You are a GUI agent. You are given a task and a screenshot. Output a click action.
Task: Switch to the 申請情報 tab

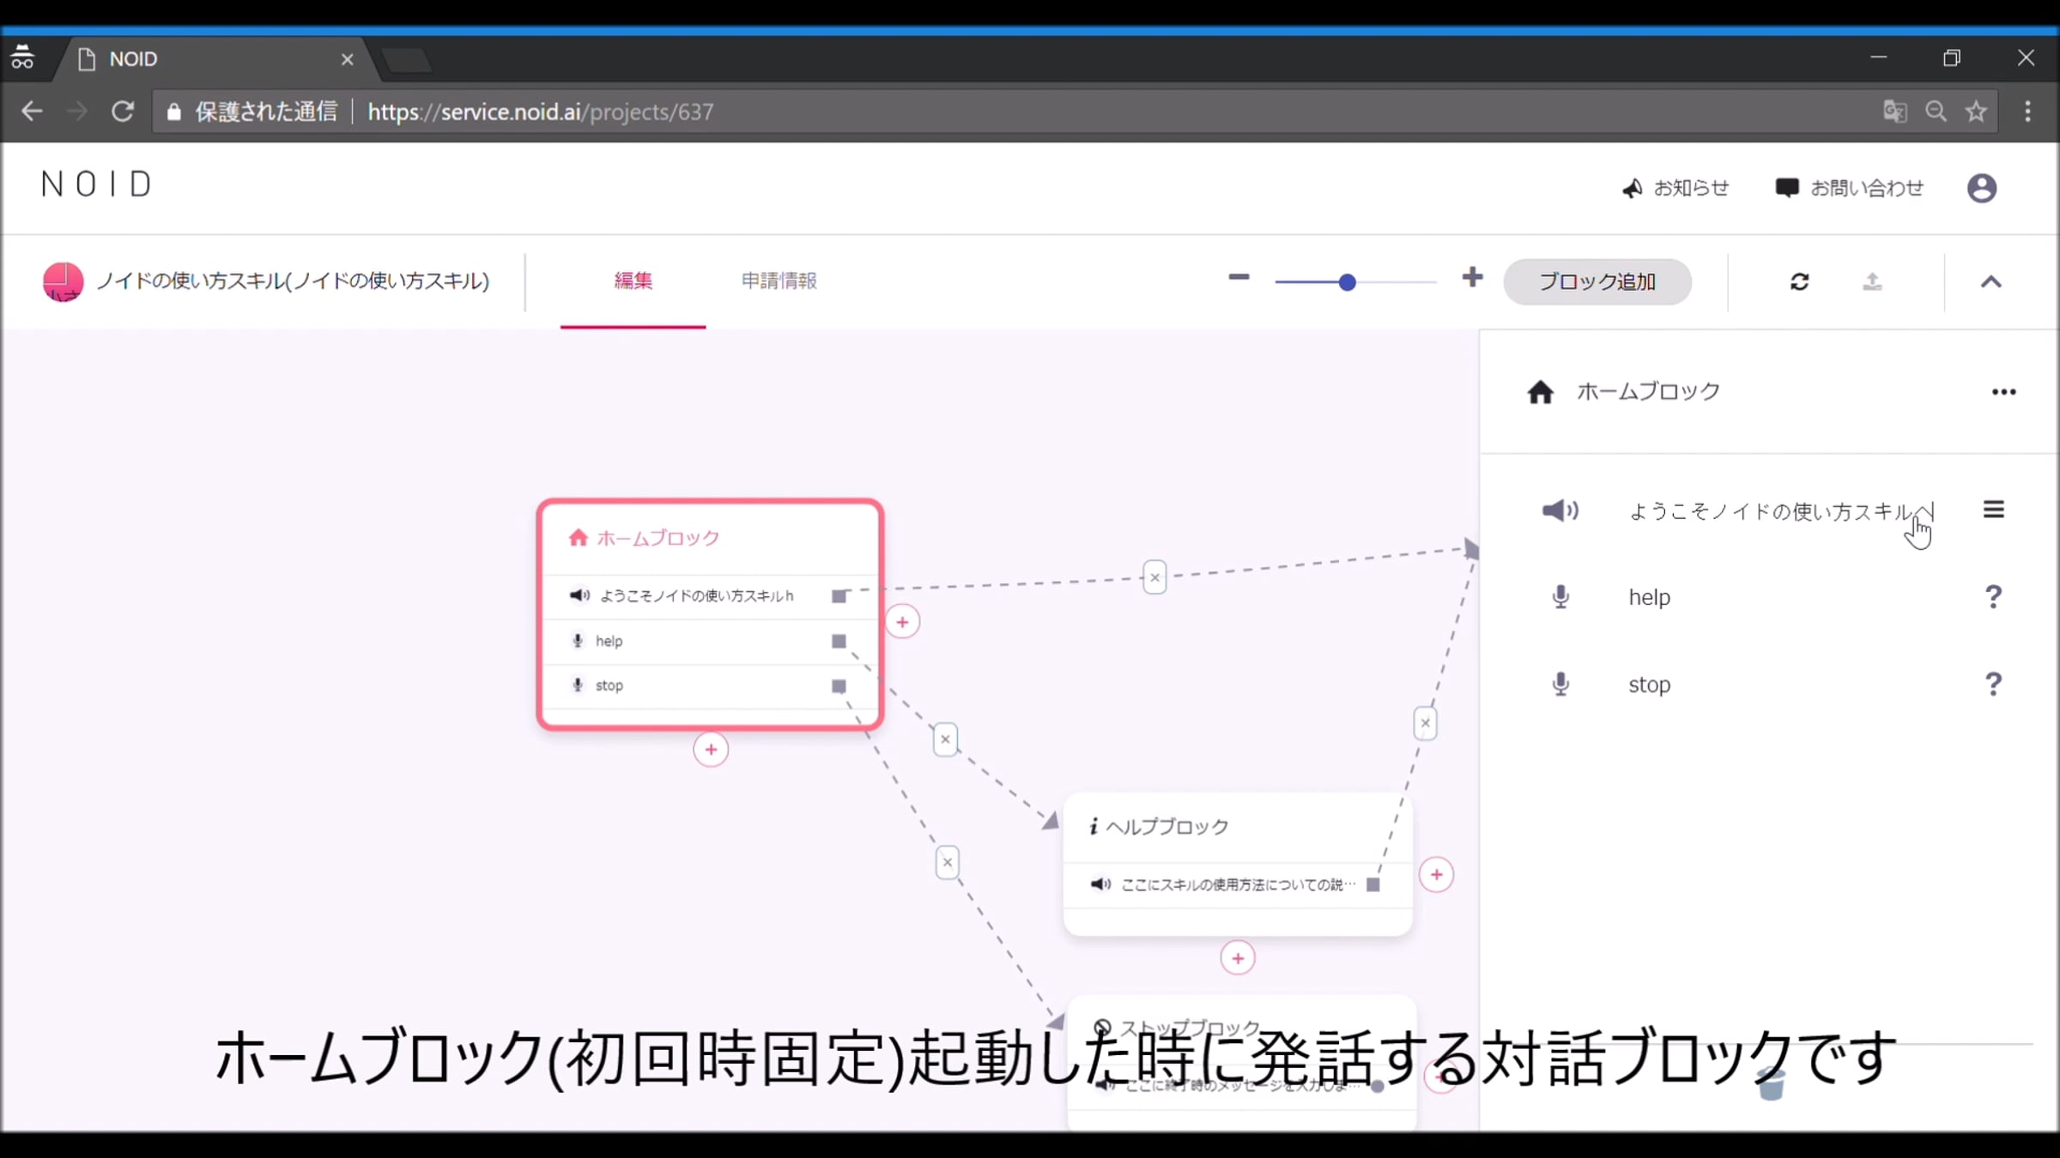[779, 280]
